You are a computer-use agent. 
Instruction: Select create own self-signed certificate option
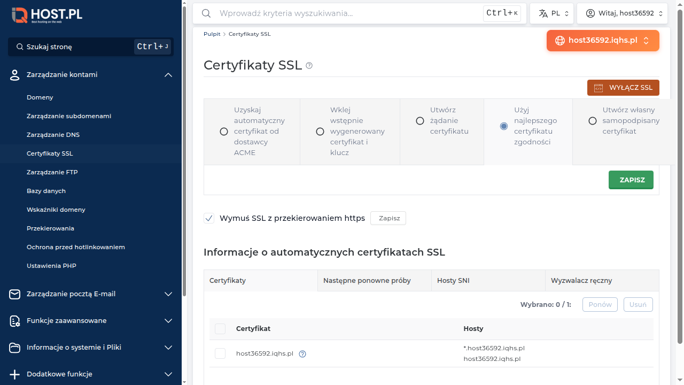click(593, 121)
